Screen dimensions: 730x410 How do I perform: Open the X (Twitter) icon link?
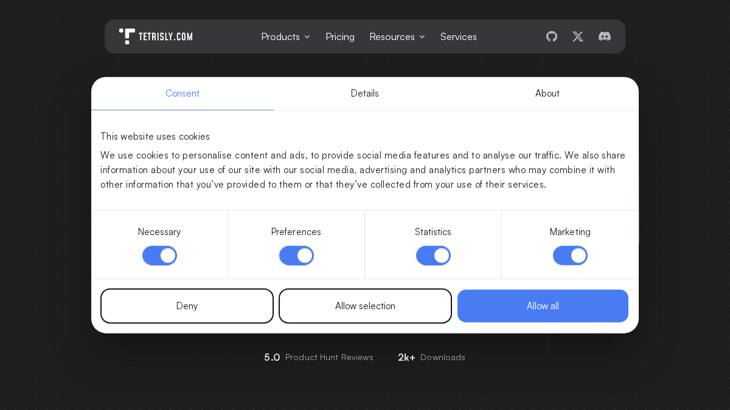tap(578, 36)
